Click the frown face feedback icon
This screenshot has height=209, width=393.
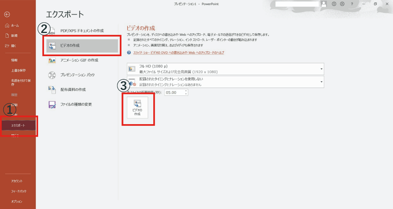point(342,4)
